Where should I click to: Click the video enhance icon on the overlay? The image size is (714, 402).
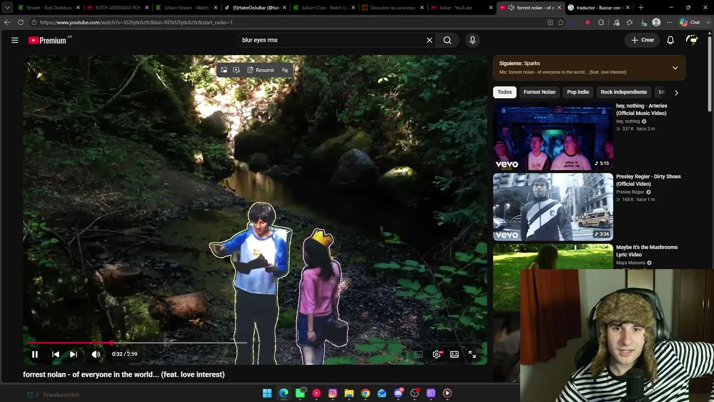(x=237, y=70)
